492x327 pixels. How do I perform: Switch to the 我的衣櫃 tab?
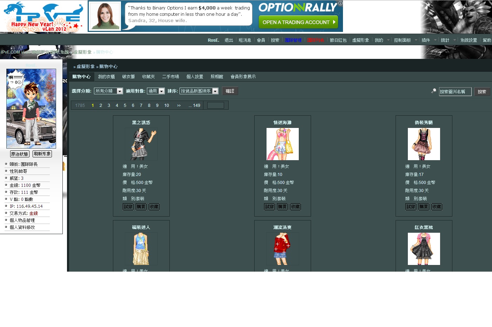106,77
